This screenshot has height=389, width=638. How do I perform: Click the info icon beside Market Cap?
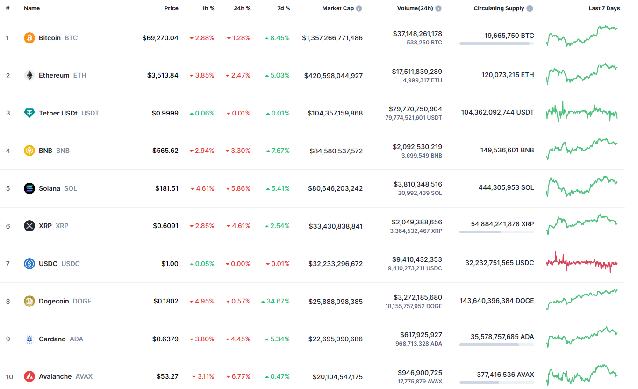point(359,8)
